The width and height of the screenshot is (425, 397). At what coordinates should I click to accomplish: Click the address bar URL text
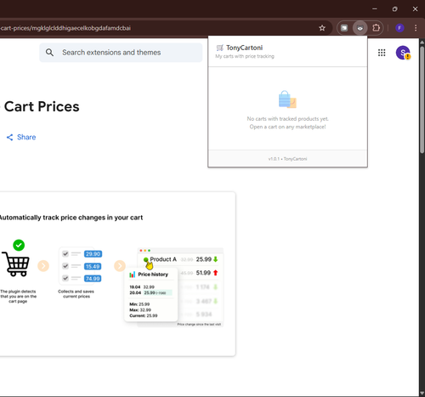[65, 28]
